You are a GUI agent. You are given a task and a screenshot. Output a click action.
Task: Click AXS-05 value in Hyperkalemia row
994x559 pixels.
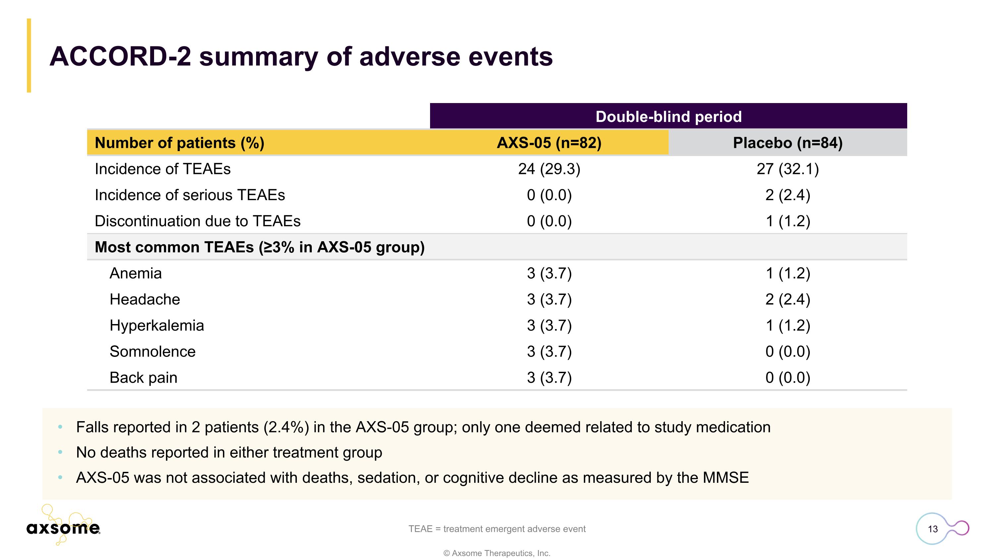click(x=549, y=325)
